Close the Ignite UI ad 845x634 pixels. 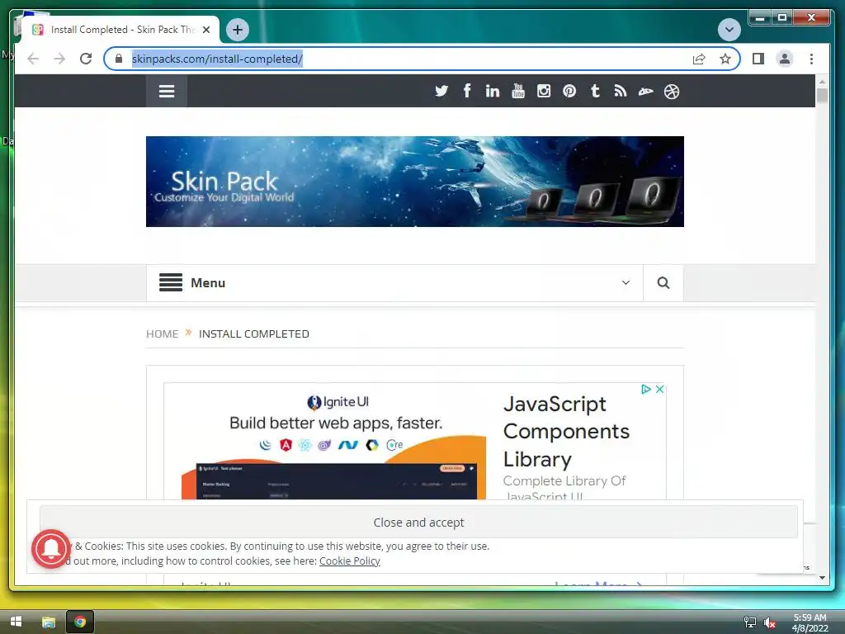pos(659,390)
